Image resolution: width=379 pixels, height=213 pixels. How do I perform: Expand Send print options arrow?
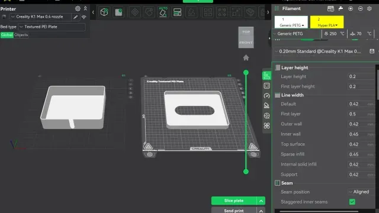[261, 211]
